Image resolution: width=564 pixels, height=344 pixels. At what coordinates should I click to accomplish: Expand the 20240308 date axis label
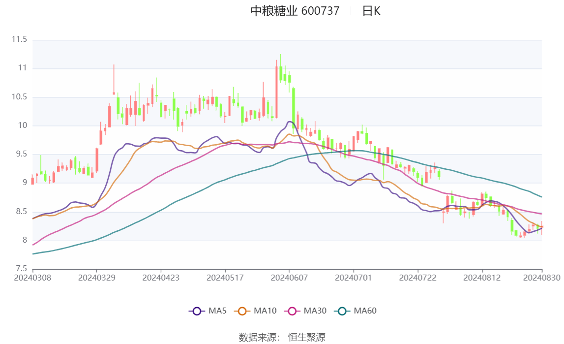coord(31,277)
